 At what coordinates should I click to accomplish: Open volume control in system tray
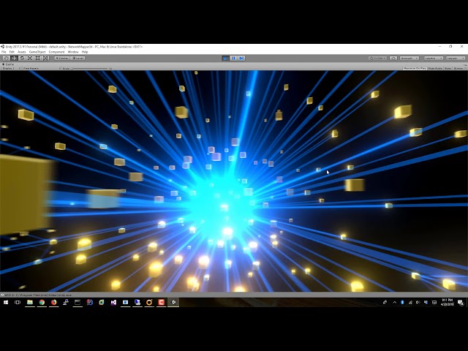click(418, 302)
